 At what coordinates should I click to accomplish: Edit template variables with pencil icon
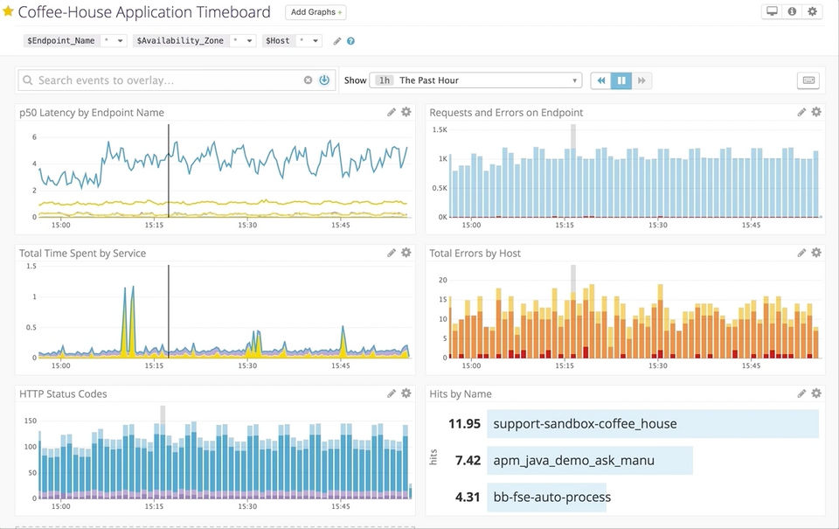tap(337, 41)
